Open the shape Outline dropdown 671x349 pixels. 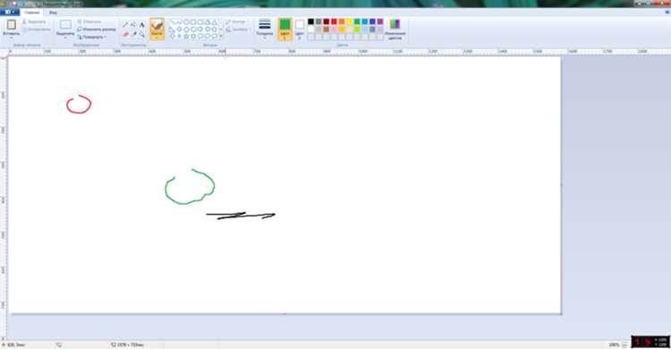[237, 21]
